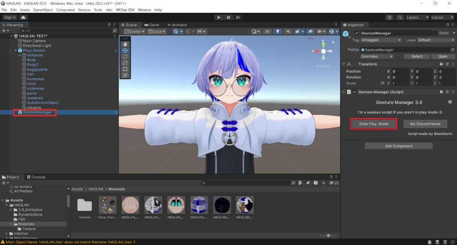
Task: Open the GameObject menu
Action: pos(43,10)
